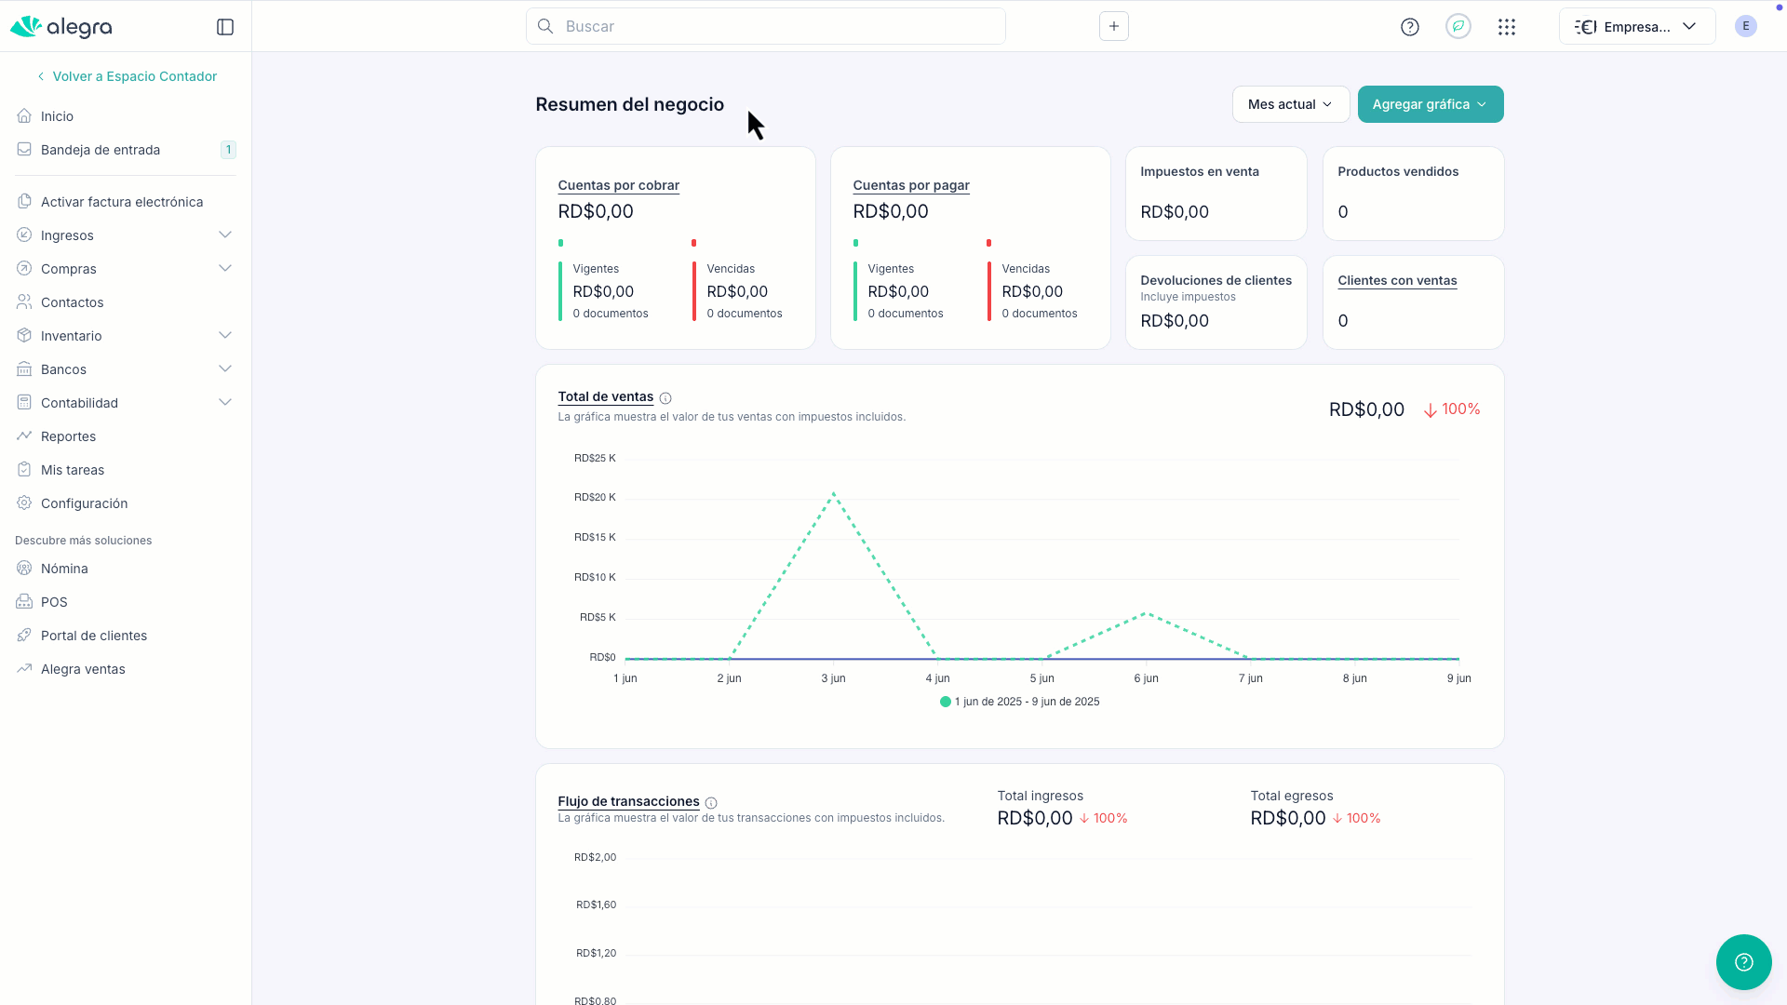Click the info icon beside Flujo de transacciones
The width and height of the screenshot is (1787, 1005).
711,803
